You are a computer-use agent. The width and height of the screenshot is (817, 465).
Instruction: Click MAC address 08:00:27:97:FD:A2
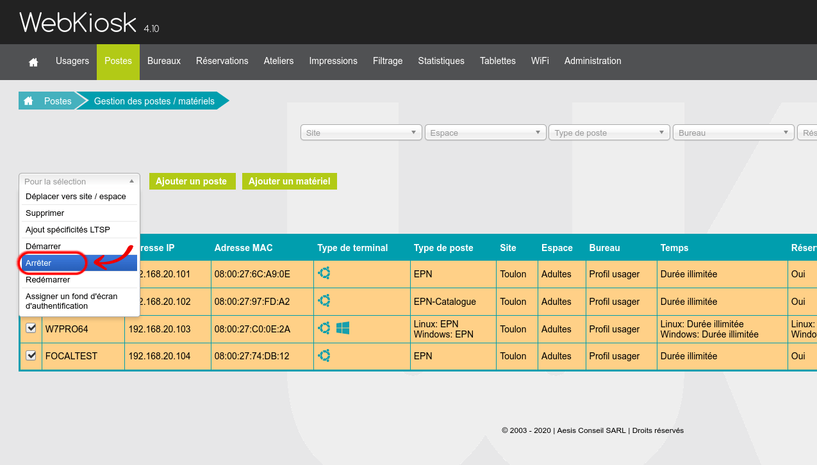click(x=252, y=302)
